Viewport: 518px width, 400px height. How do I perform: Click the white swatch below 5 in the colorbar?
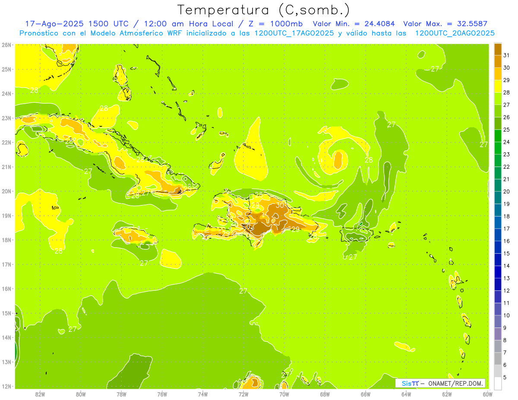pyautogui.click(x=498, y=383)
